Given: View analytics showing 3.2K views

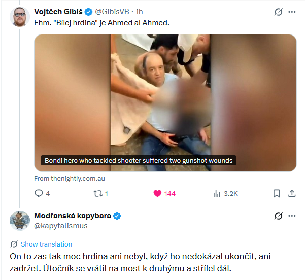Looking at the screenshot, I should [225, 193].
